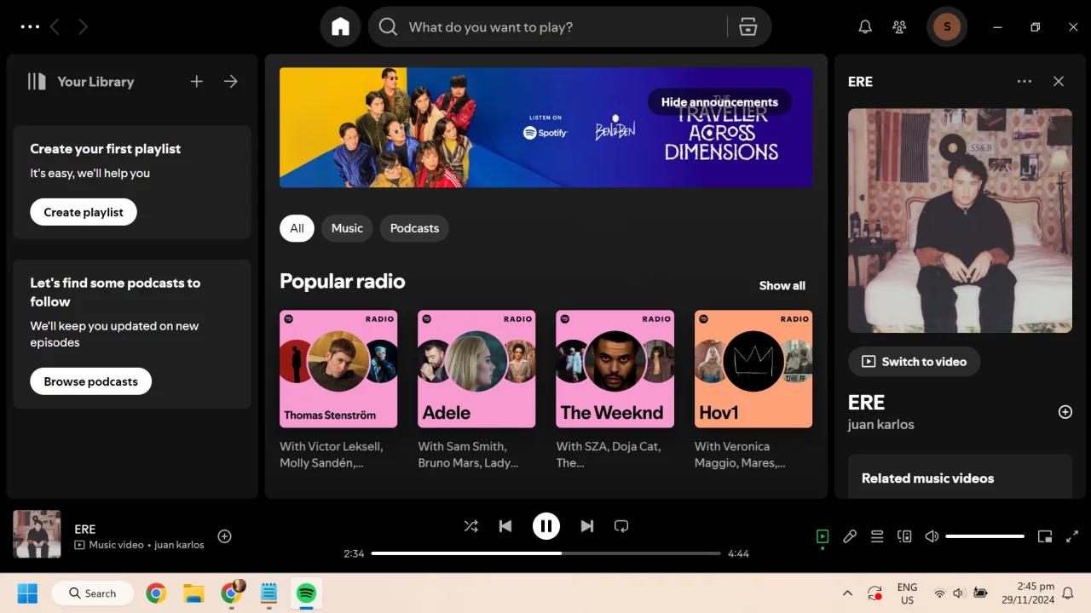Skip to the previous track
Image resolution: width=1091 pixels, height=613 pixels.
tap(505, 526)
